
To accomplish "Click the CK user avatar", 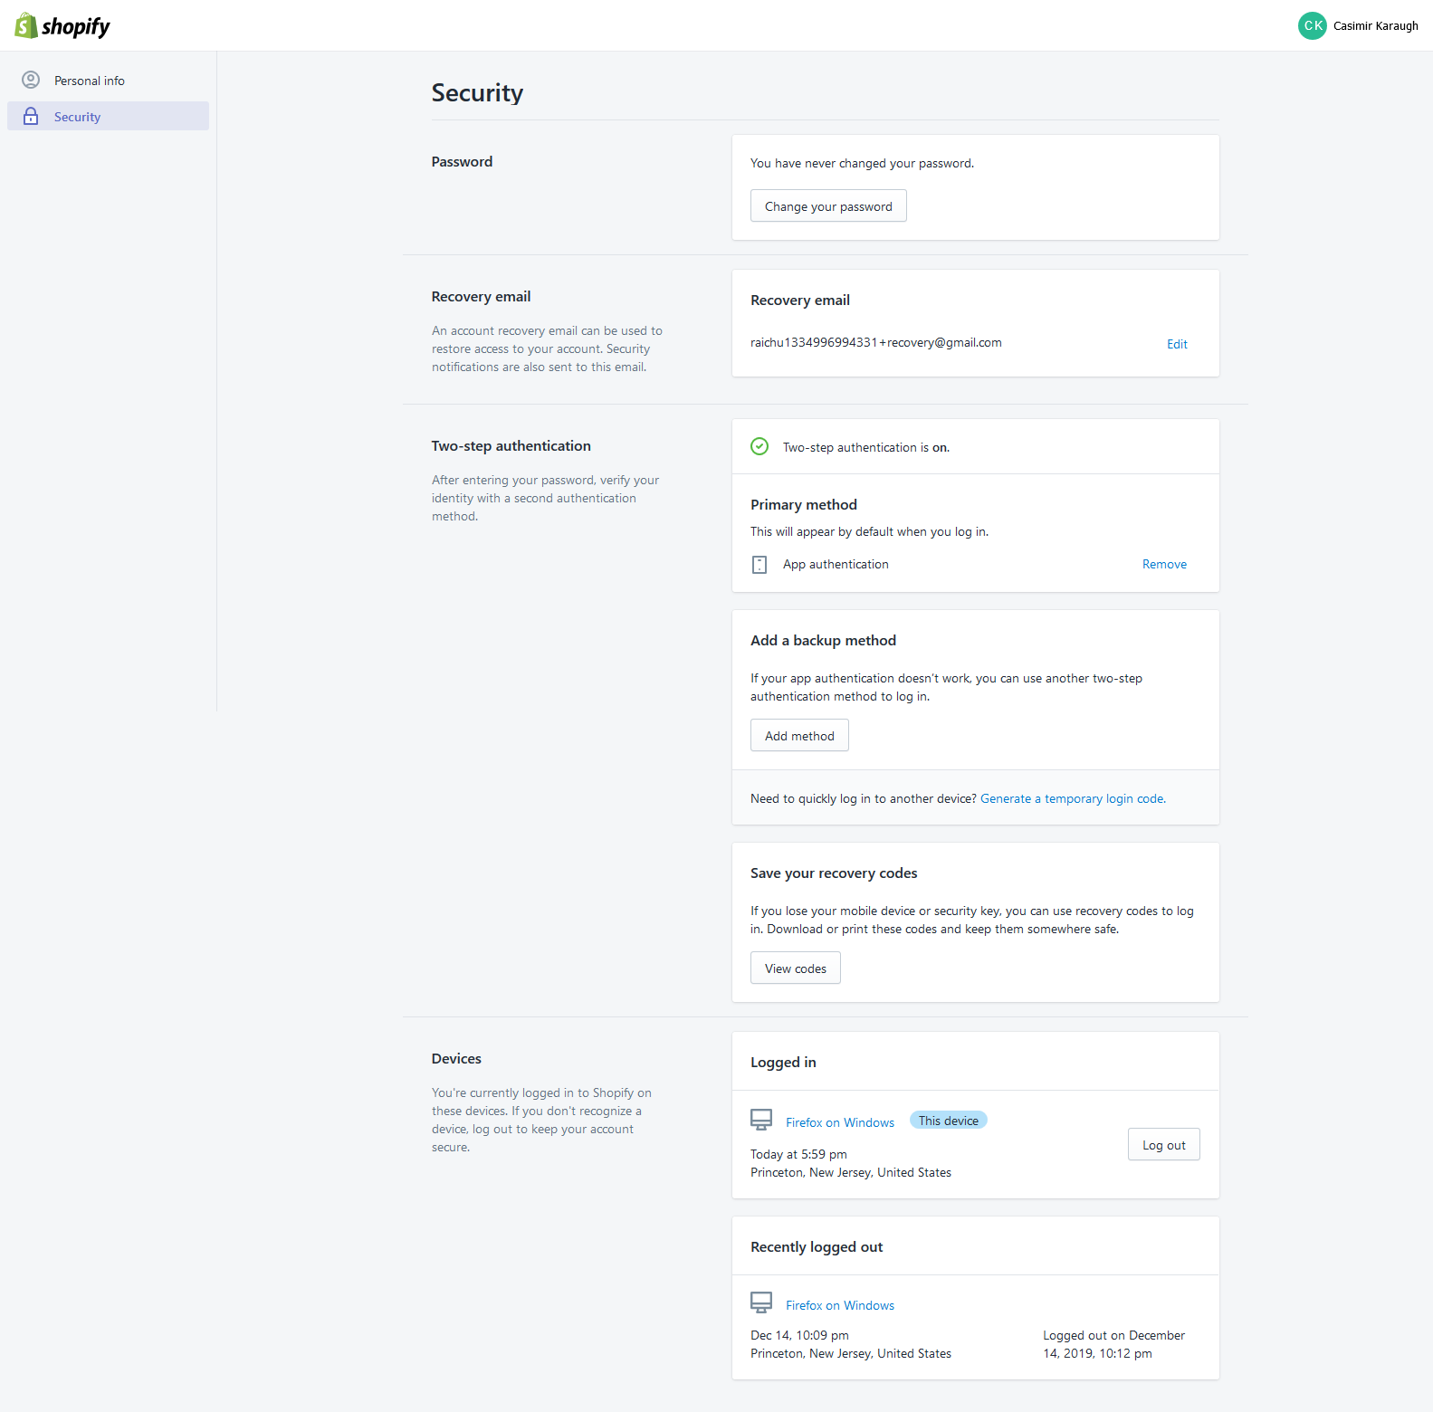I will [x=1312, y=26].
